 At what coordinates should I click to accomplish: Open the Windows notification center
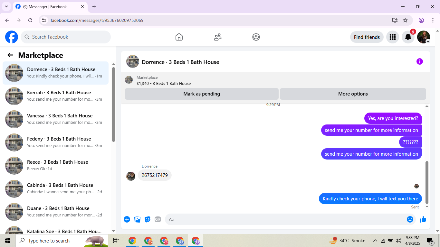(430, 241)
